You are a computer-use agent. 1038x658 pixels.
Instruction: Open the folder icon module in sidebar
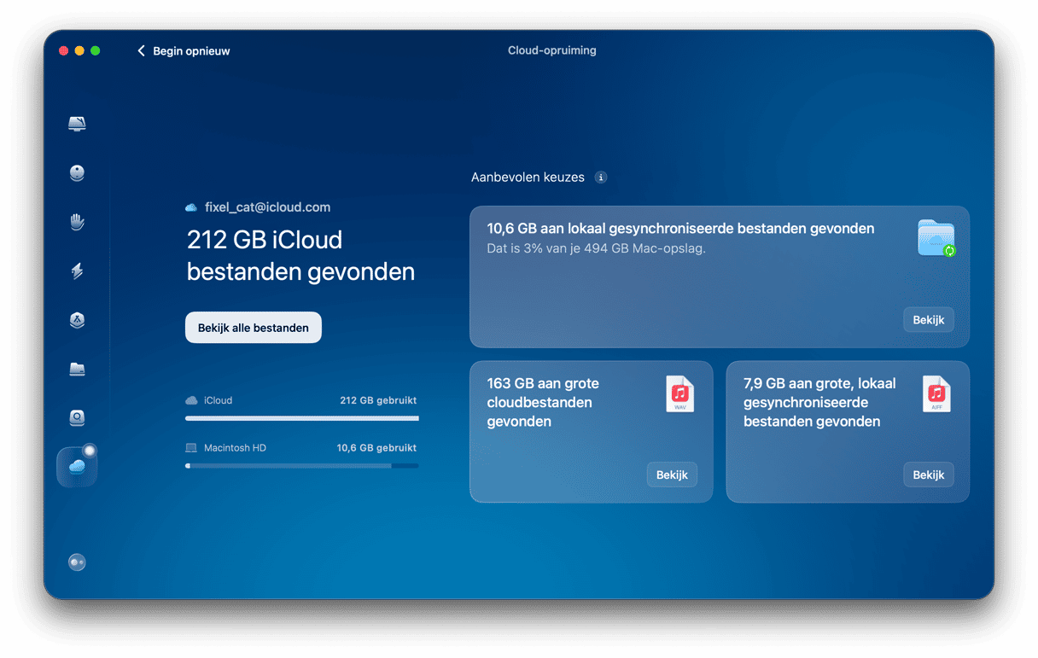[x=77, y=369]
